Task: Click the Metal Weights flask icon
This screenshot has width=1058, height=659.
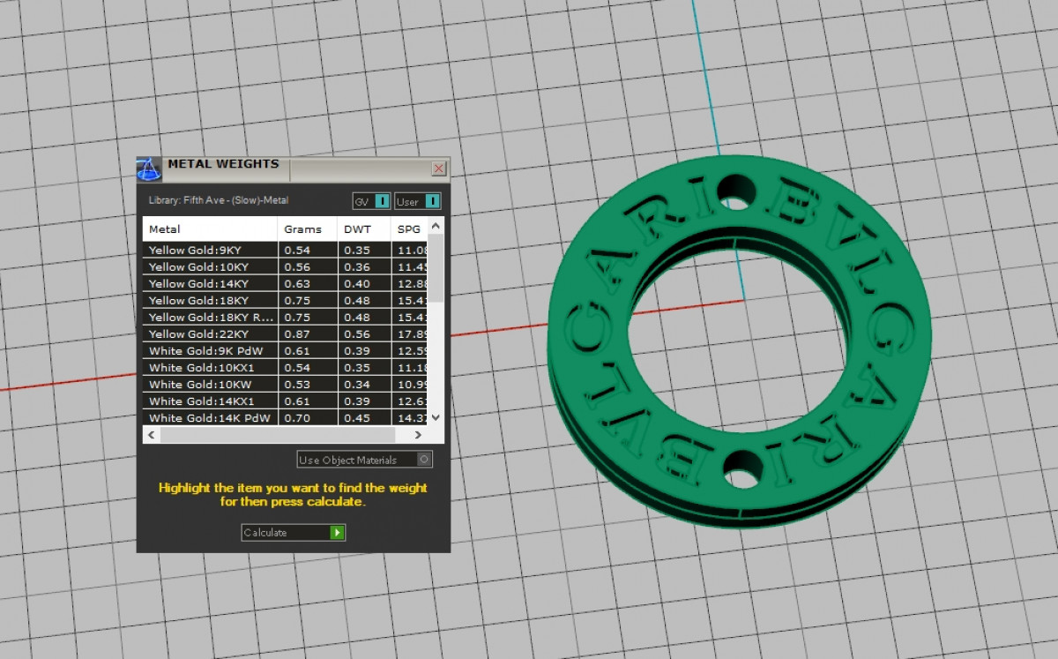Action: [x=149, y=168]
